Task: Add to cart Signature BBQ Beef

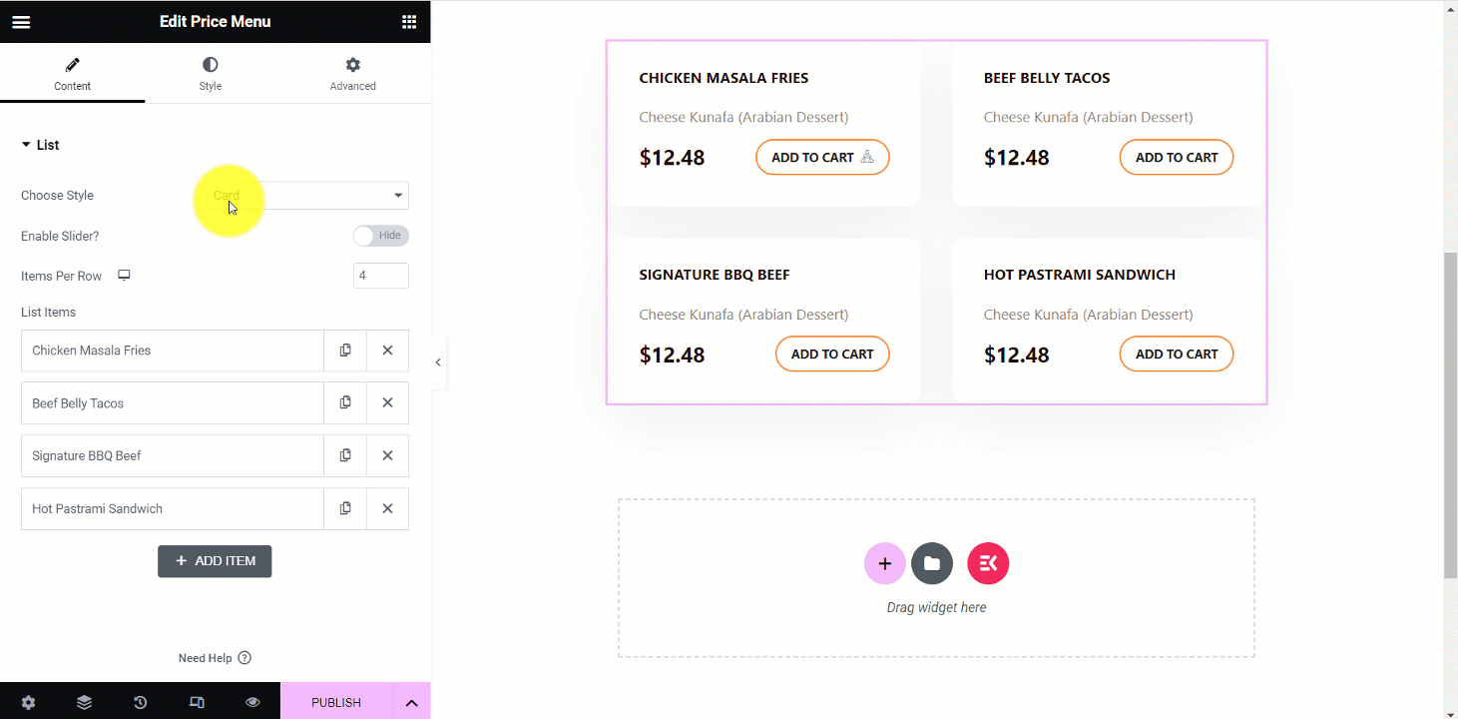Action: (x=832, y=354)
